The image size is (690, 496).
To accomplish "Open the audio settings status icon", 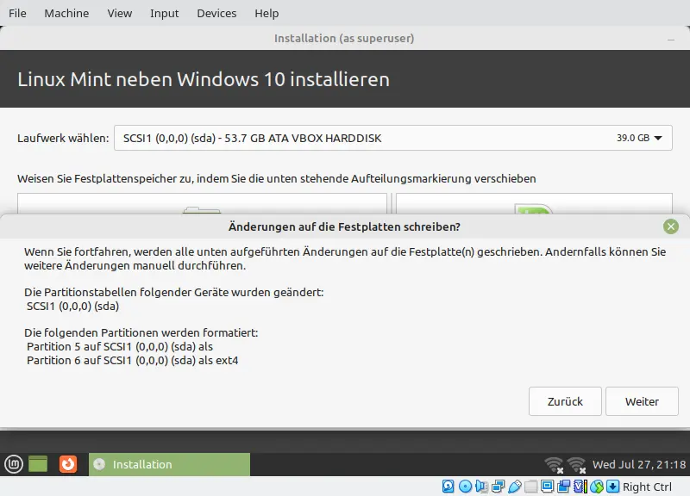I will [x=481, y=487].
